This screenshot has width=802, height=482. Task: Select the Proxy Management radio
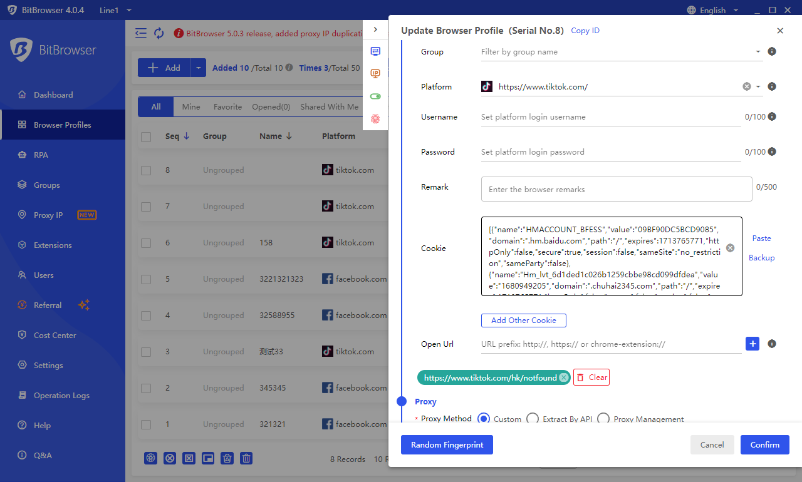point(603,419)
